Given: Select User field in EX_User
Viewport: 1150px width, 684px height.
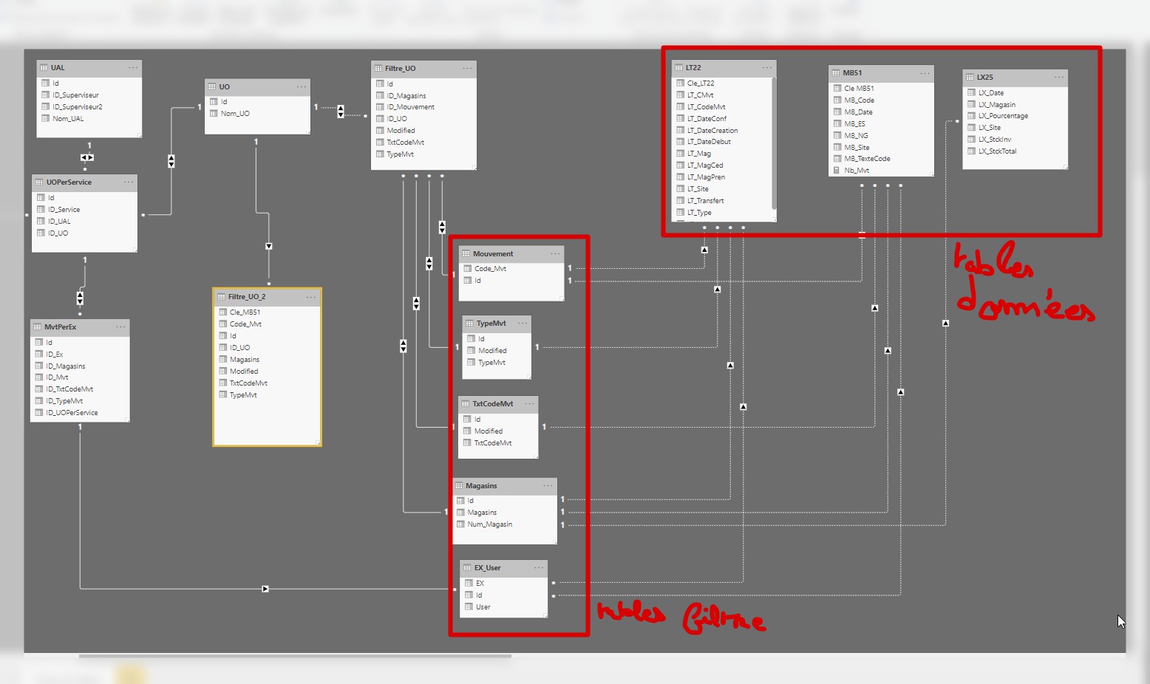Looking at the screenshot, I should [x=483, y=606].
